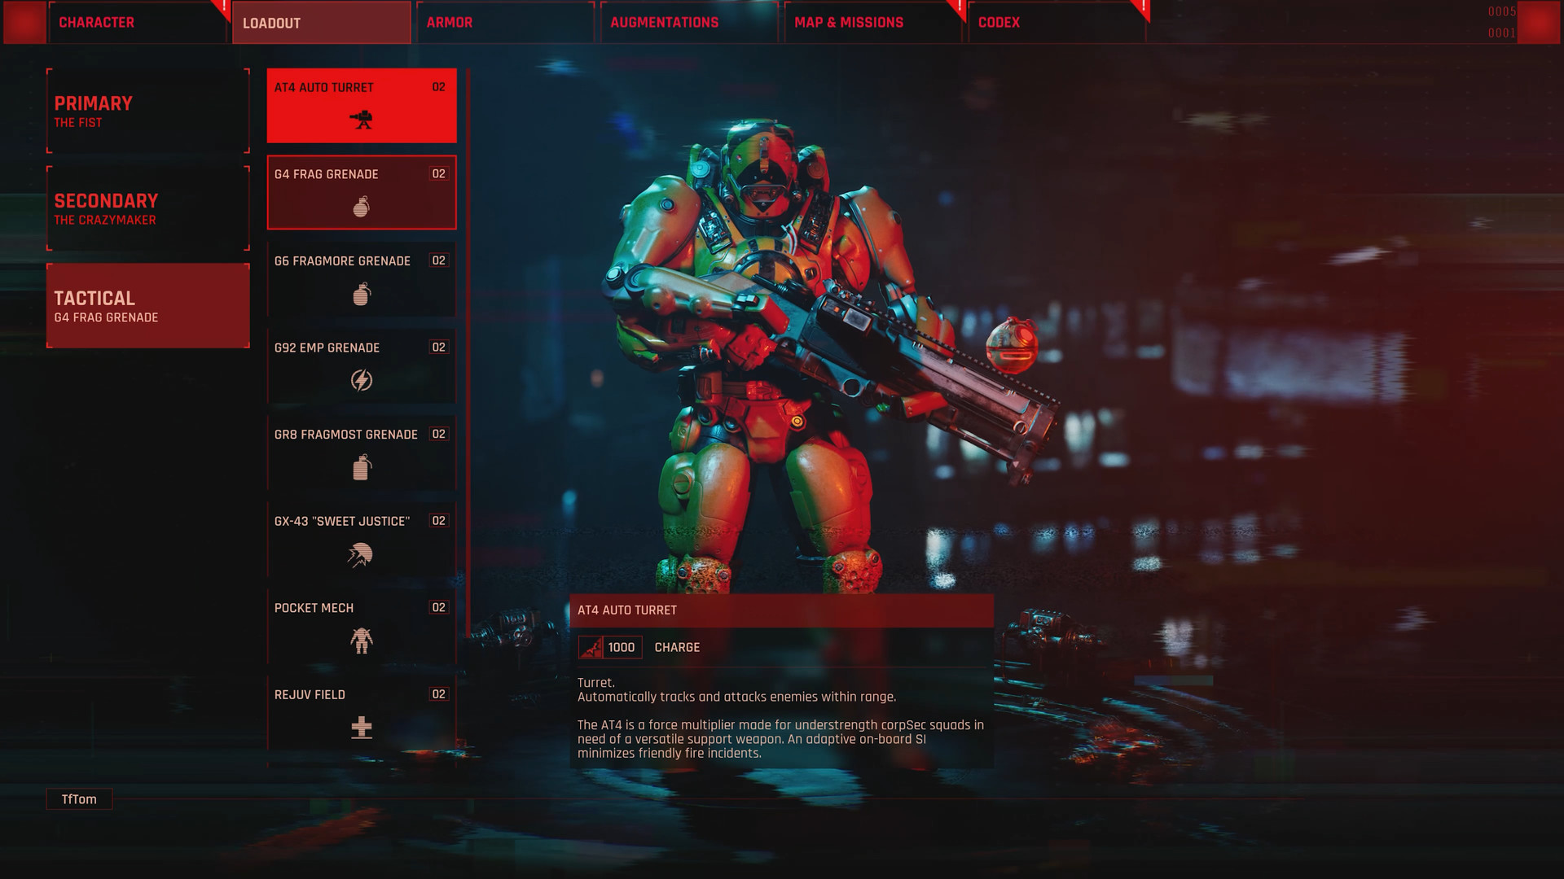Select the GX-43 Sweet Justice icon

[x=362, y=553]
